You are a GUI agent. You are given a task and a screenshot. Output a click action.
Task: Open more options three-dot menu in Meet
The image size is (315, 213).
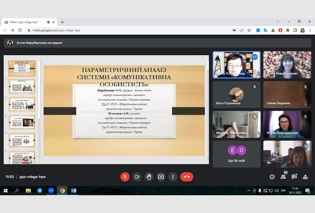[173, 176]
